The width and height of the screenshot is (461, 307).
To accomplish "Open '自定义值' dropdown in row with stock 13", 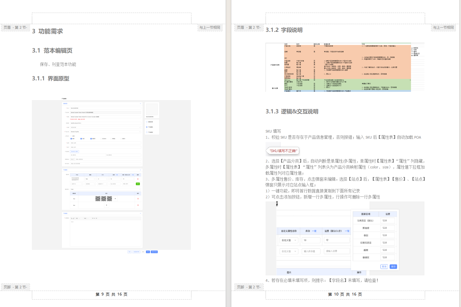I will [289, 240].
